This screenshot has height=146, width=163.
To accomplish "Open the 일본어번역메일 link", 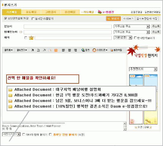I will (x=153, y=12).
